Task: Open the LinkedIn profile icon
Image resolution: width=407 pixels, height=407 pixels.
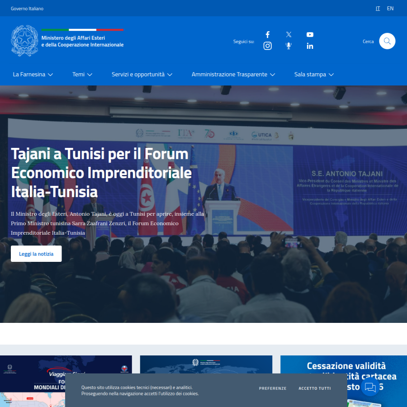Action: (x=310, y=46)
